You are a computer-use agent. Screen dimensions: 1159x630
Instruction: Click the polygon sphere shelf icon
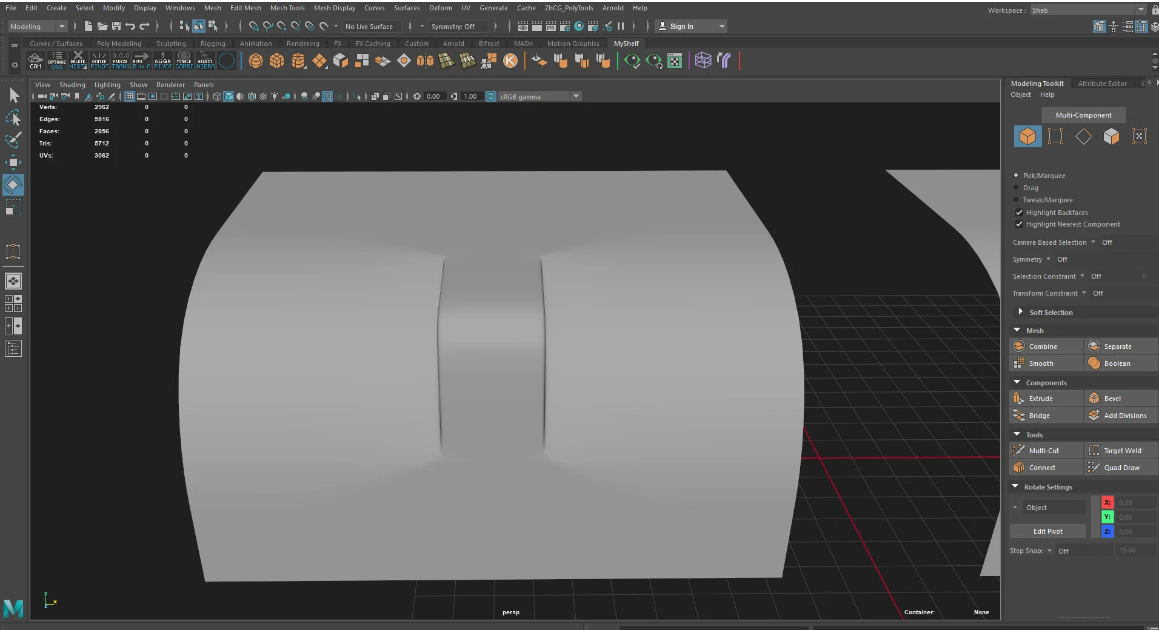(x=256, y=61)
